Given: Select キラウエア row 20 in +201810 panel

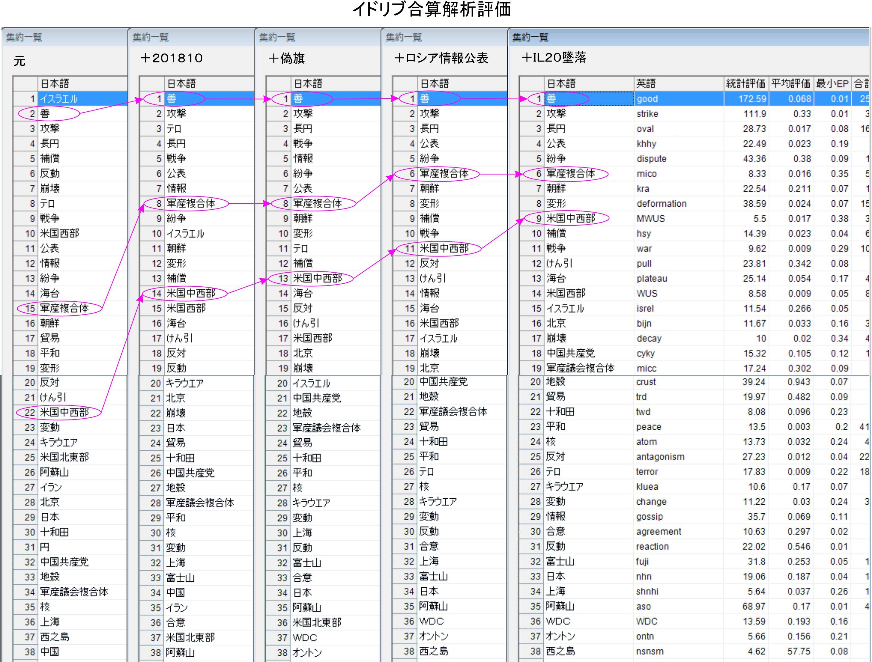Looking at the screenshot, I should pyautogui.click(x=185, y=383).
